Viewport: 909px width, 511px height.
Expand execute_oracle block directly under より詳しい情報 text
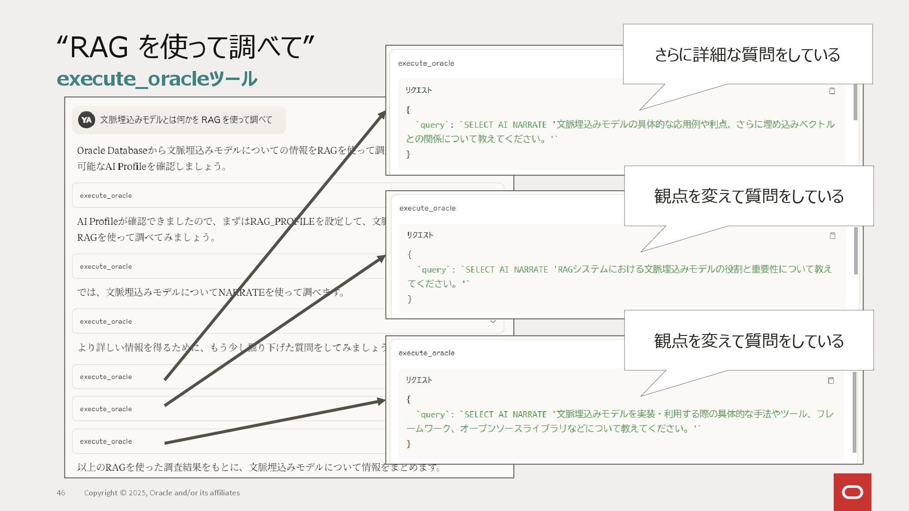point(106,377)
